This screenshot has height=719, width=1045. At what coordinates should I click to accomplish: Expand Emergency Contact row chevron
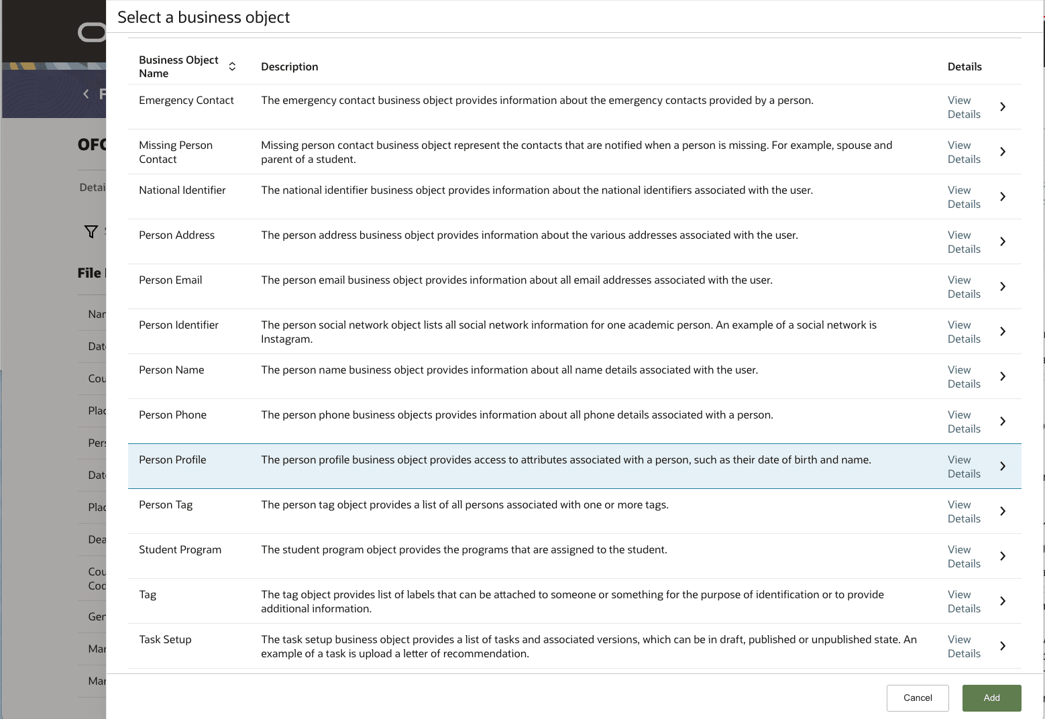click(x=1003, y=107)
